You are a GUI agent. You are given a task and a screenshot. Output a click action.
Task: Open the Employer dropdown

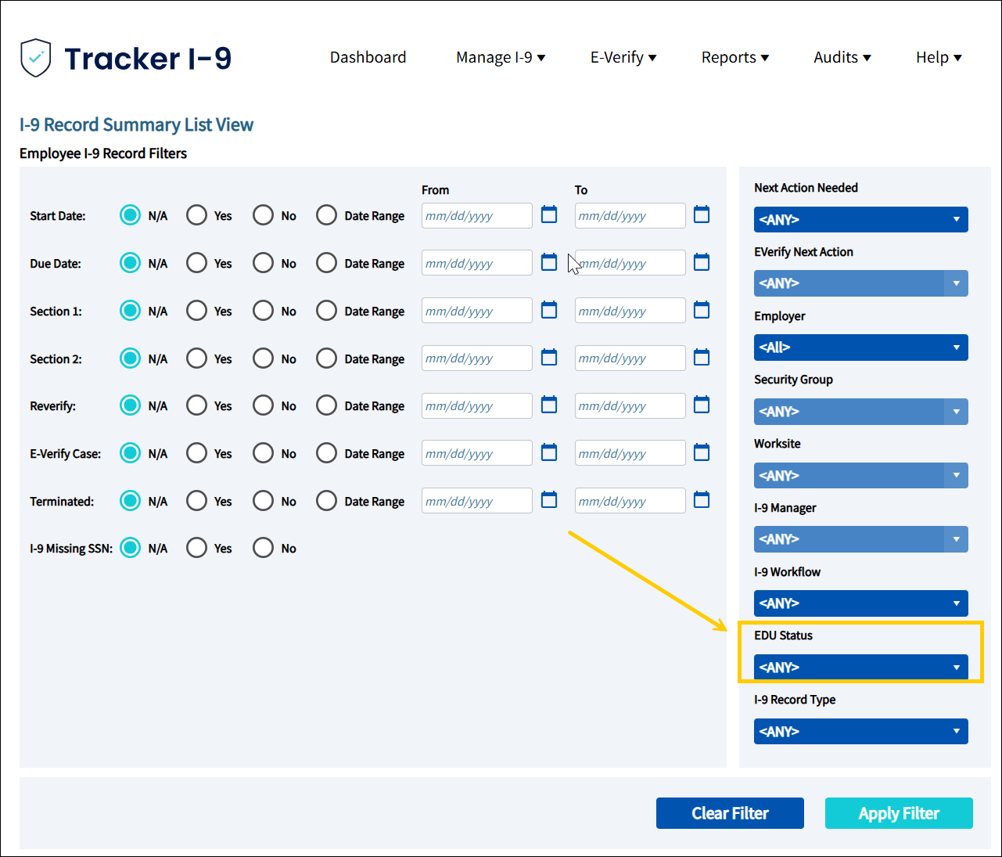coord(861,347)
